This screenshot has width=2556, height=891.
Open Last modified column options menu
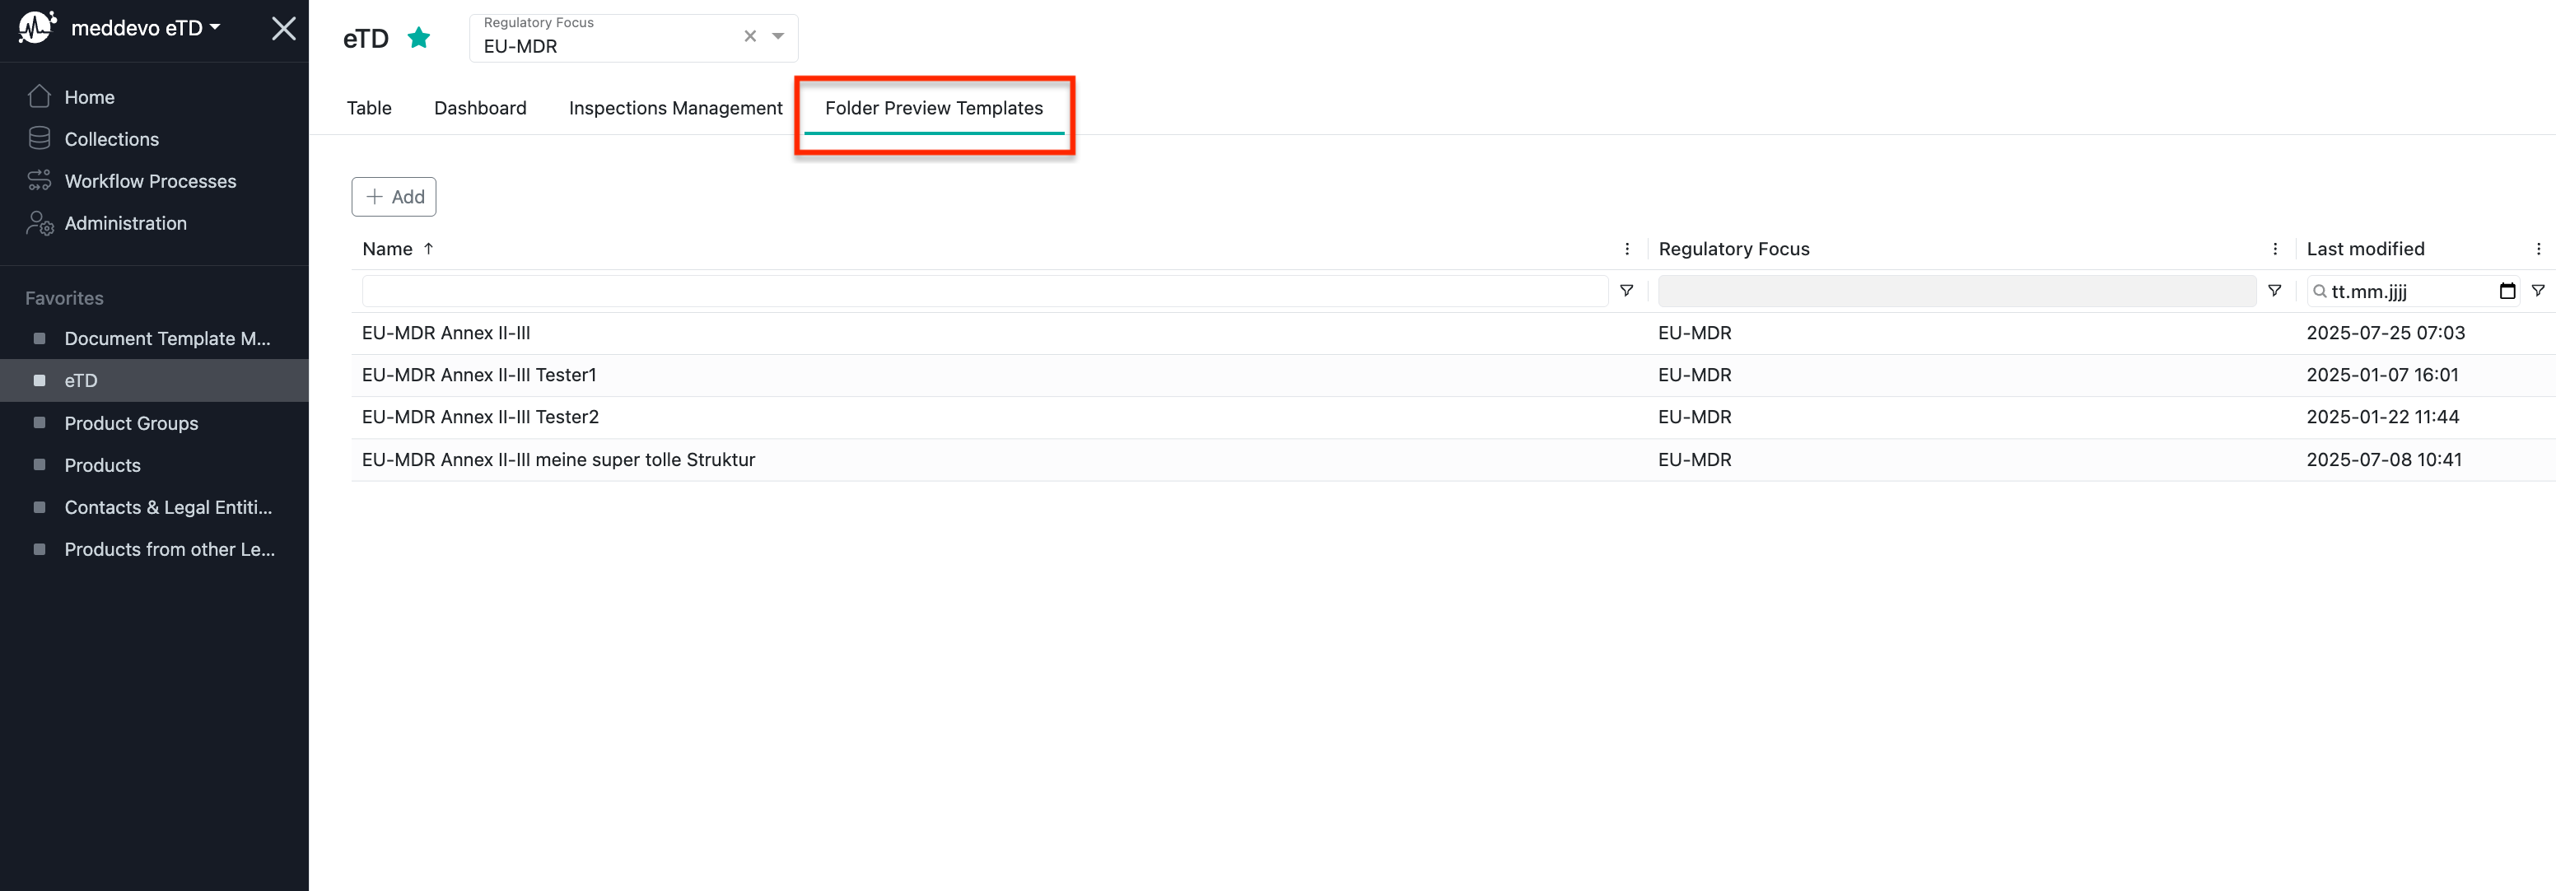click(2538, 248)
